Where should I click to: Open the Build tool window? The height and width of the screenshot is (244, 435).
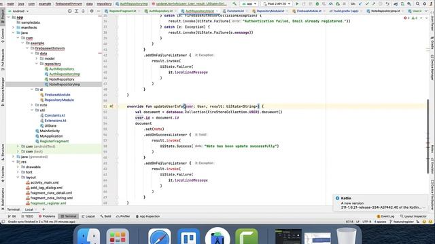[106, 216]
